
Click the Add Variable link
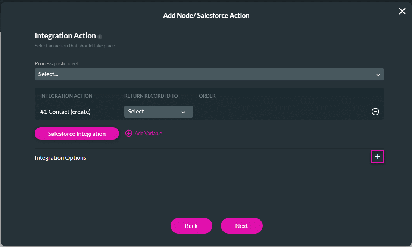pyautogui.click(x=147, y=133)
